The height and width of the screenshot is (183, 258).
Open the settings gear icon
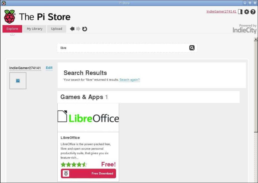246,11
